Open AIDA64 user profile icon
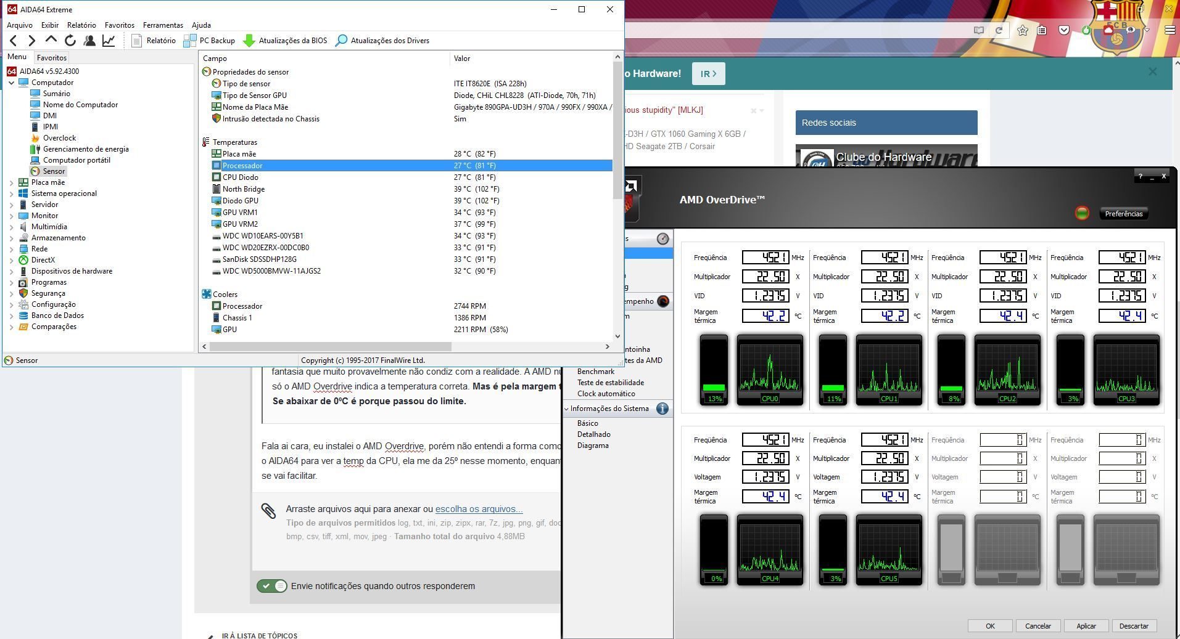 89,41
